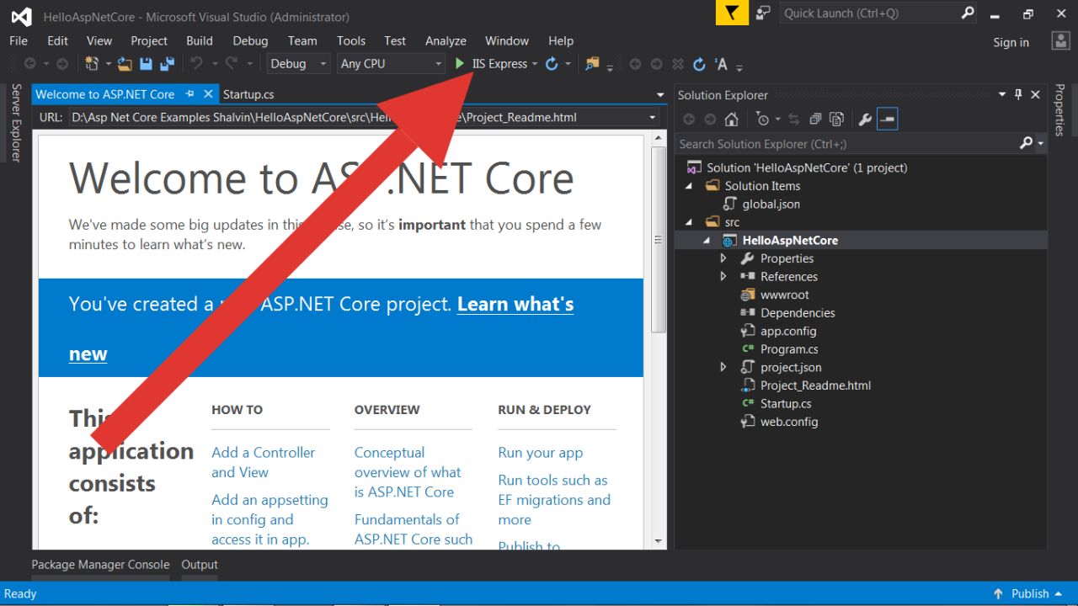Open the Properties side tab

tap(1060, 109)
